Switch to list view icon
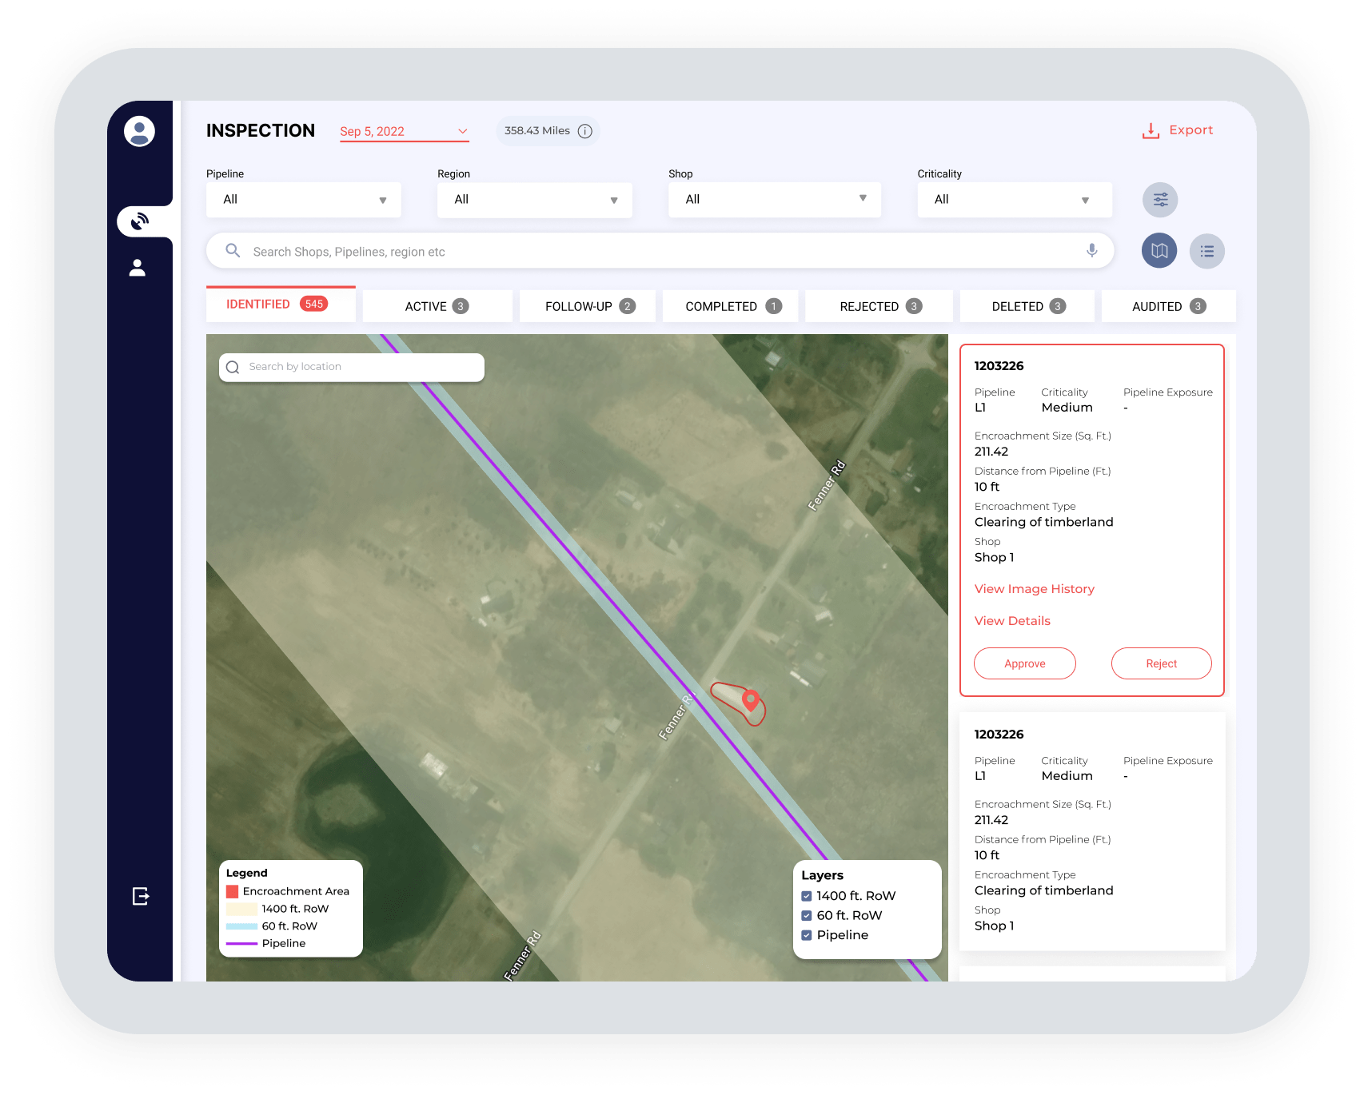 [x=1207, y=251]
